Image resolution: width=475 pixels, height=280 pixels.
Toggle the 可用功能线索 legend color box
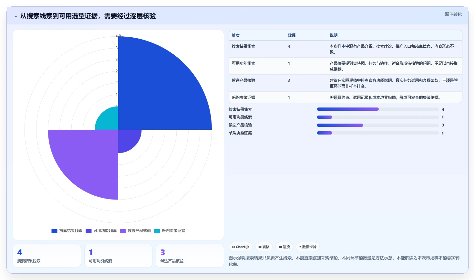click(x=89, y=231)
